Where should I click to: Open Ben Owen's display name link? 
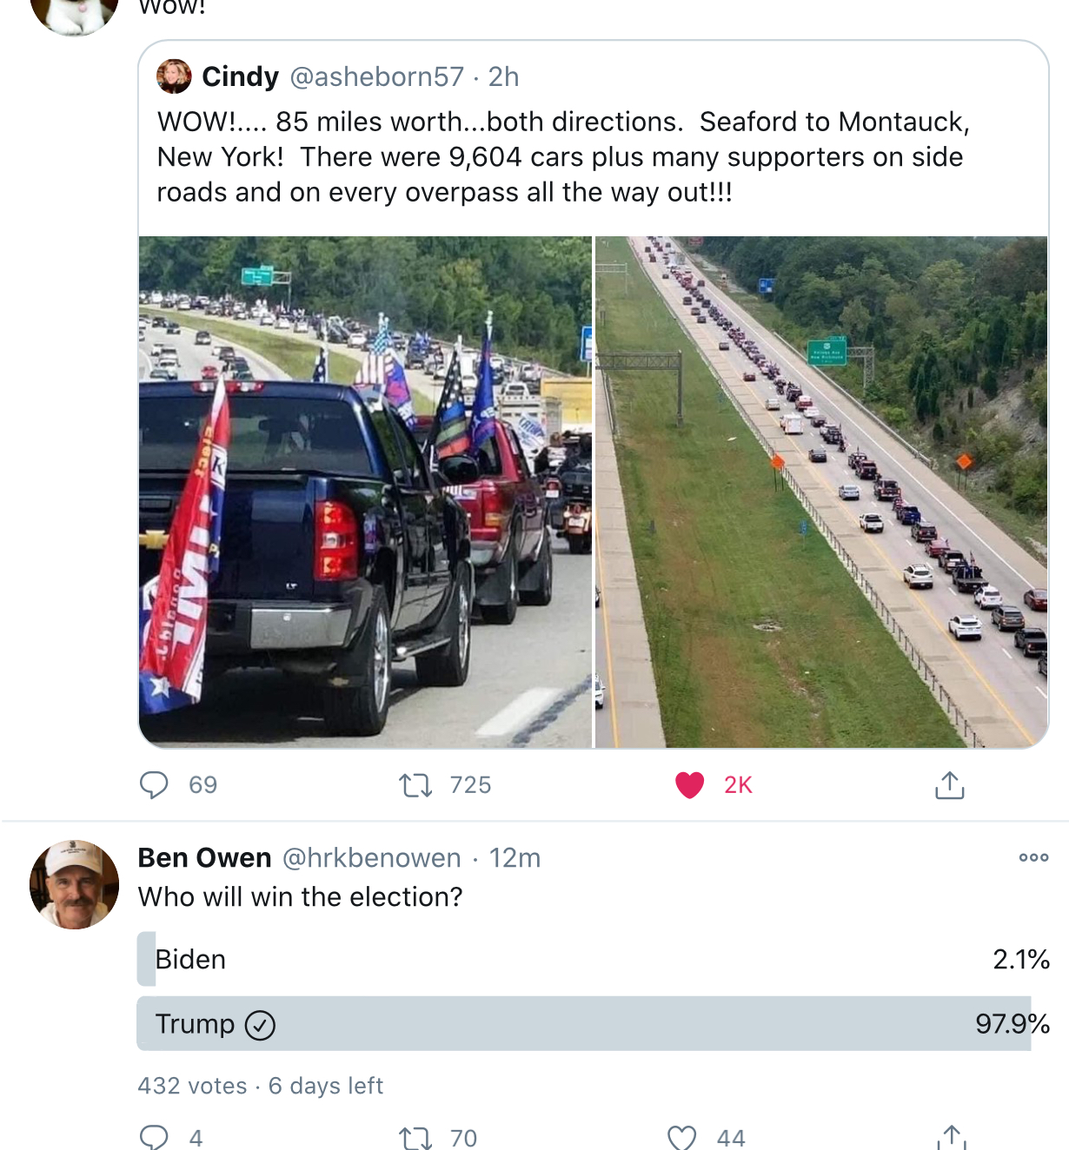pos(205,858)
